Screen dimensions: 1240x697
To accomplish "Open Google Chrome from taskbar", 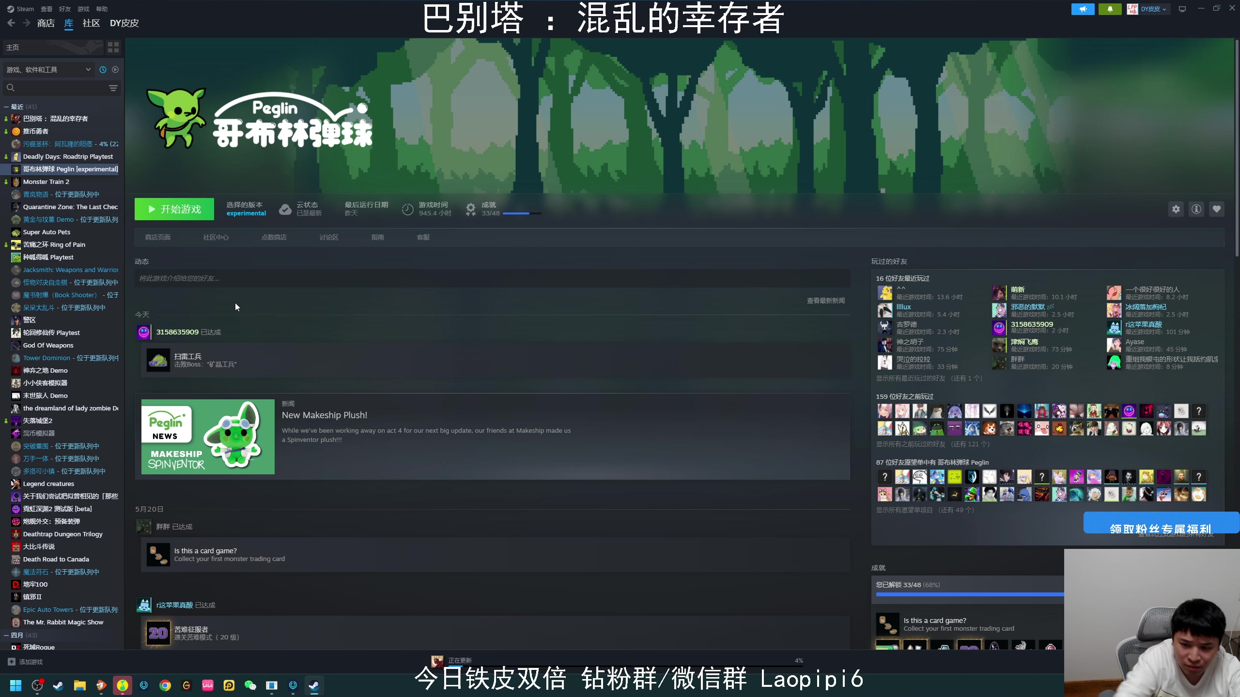I will 165,685.
